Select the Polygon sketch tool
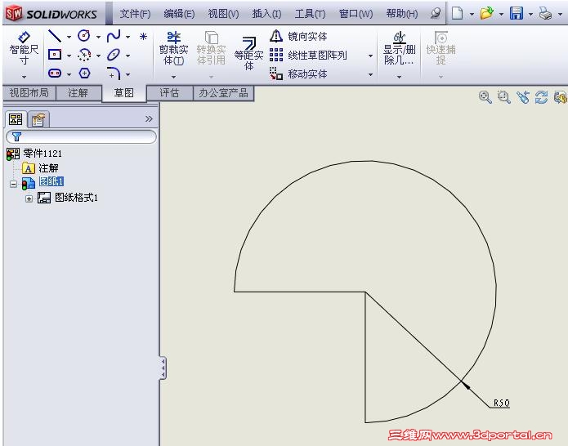This screenshot has height=446, width=568. [84, 74]
